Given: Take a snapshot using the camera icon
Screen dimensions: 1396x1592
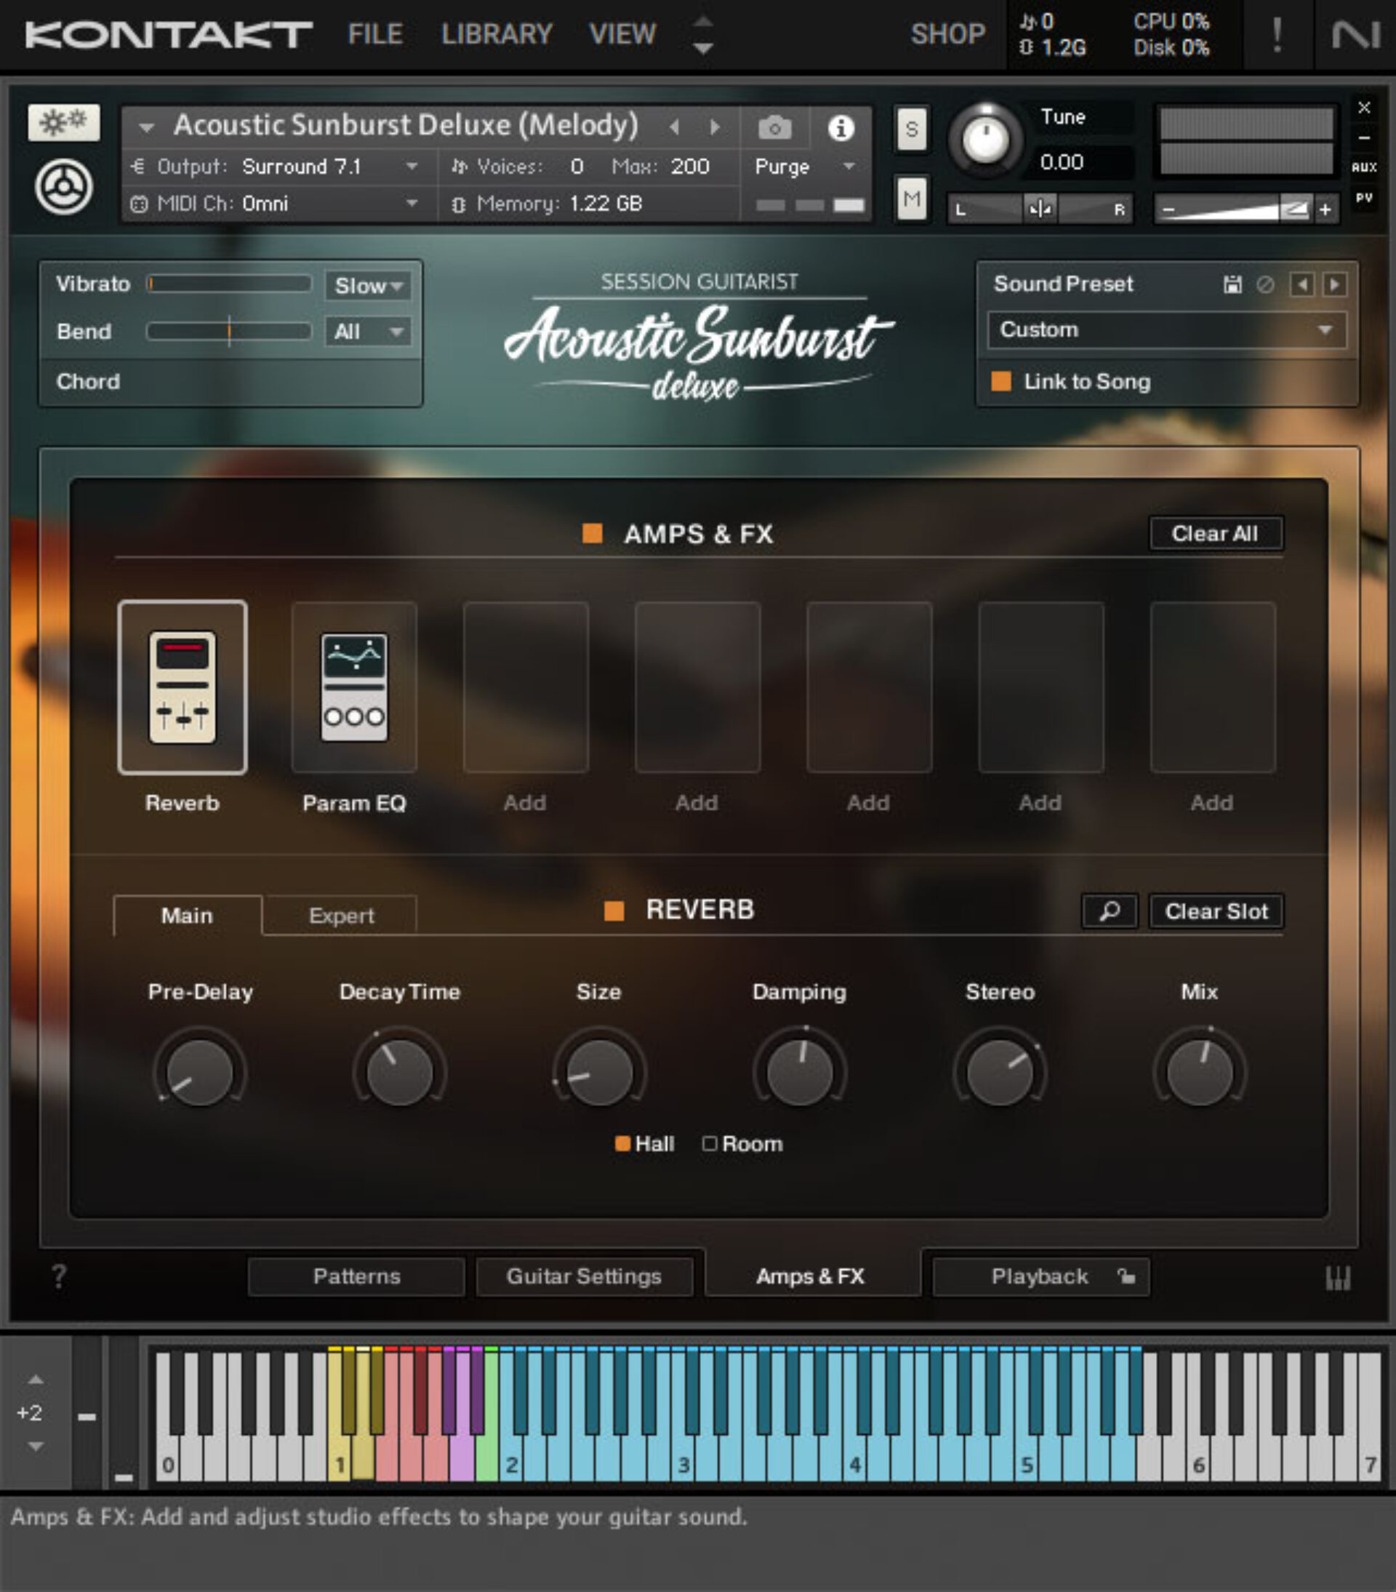Looking at the screenshot, I should point(773,129).
